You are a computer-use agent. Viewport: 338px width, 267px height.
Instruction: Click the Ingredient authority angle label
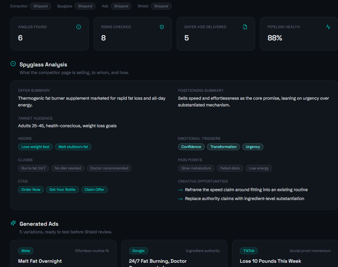click(203, 251)
